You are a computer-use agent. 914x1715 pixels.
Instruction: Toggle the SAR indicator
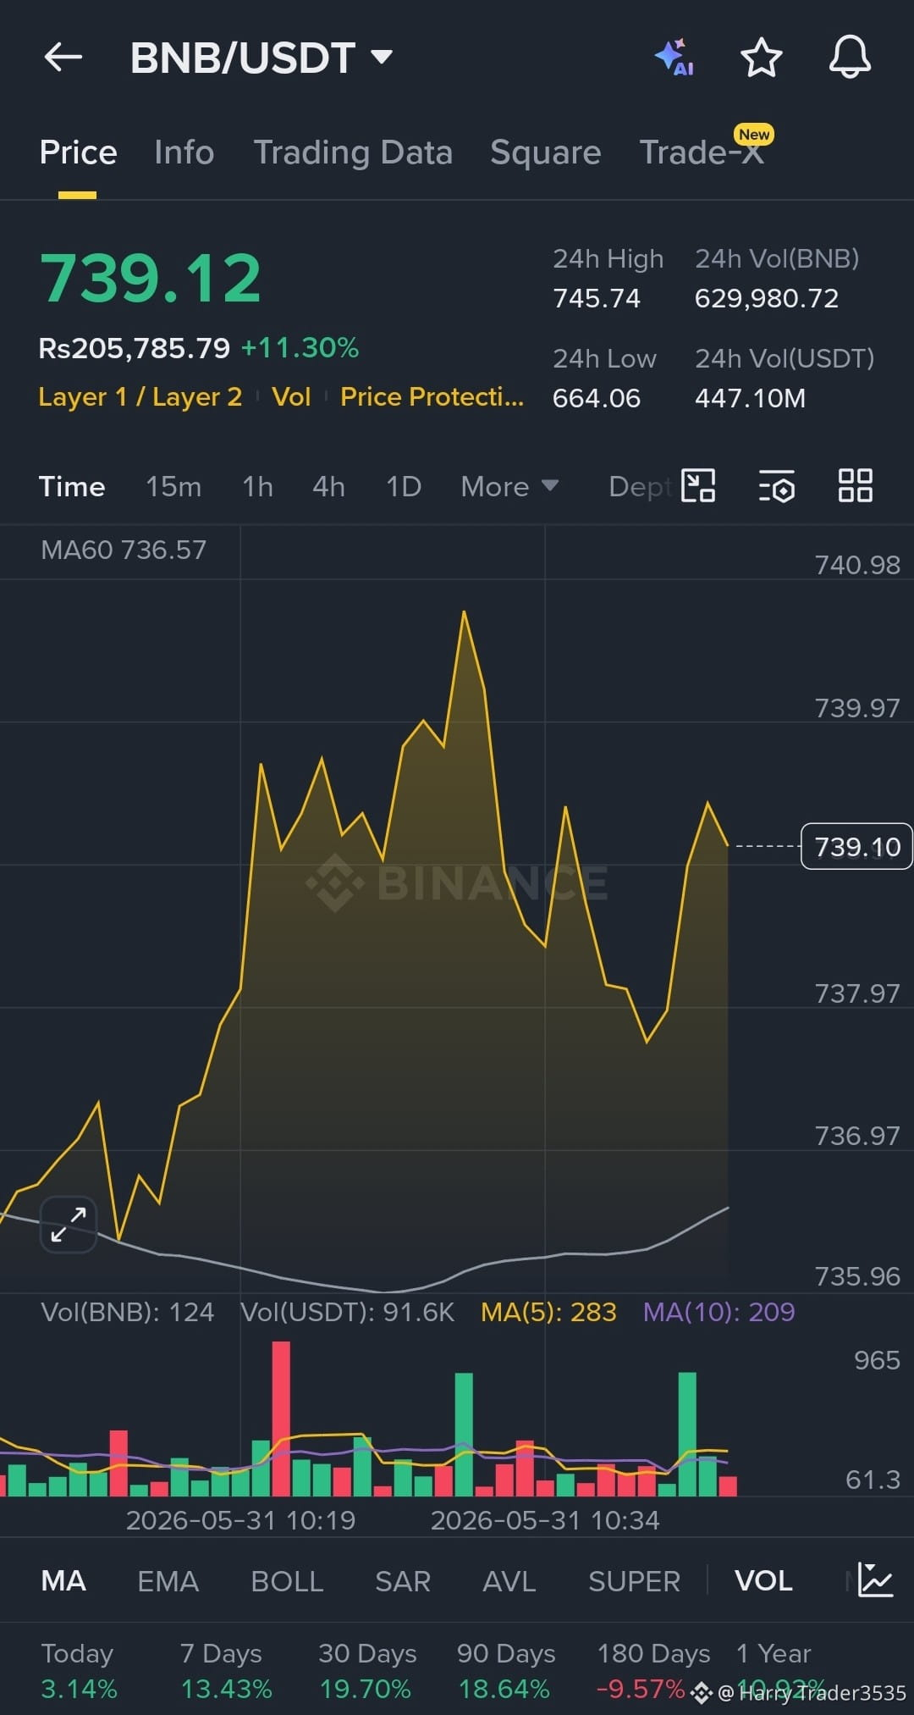403,1580
